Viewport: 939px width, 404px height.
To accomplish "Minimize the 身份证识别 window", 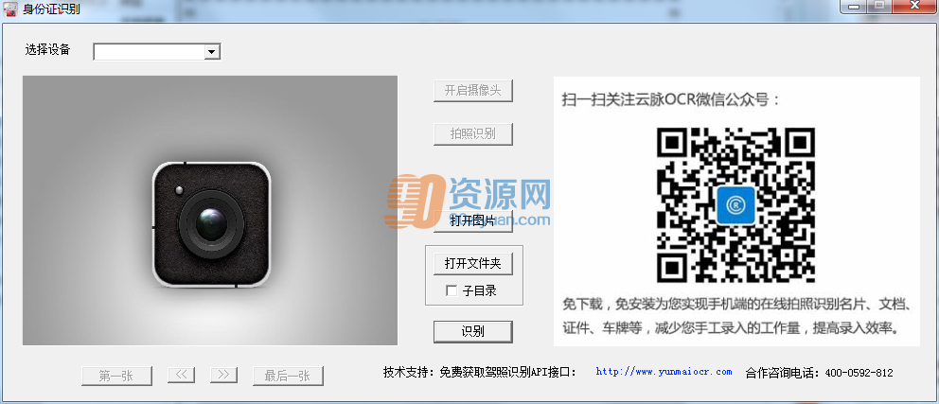I will pos(853,6).
